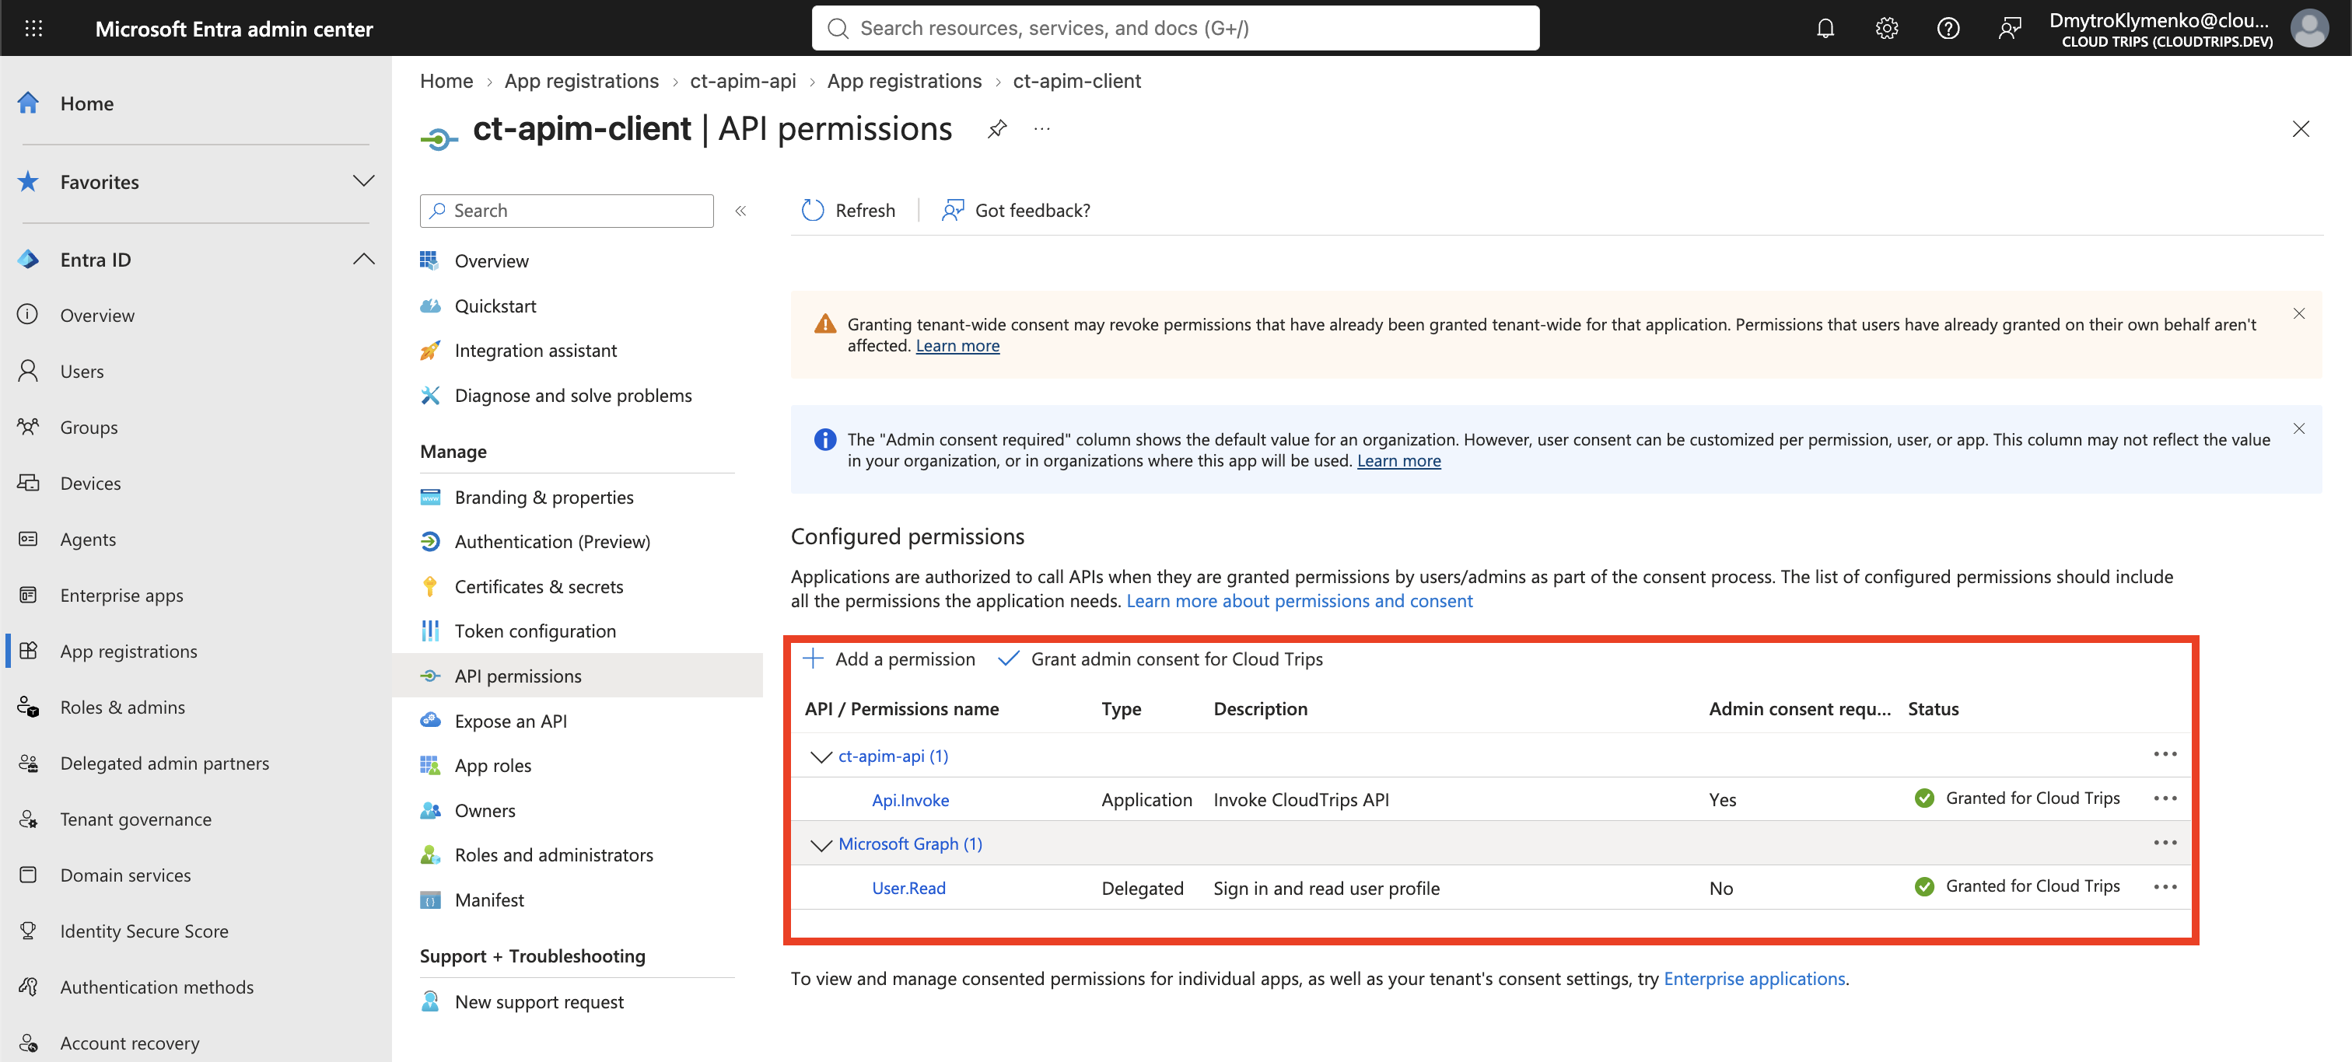
Task: Open the app launcher waffle icon
Action: [33, 28]
